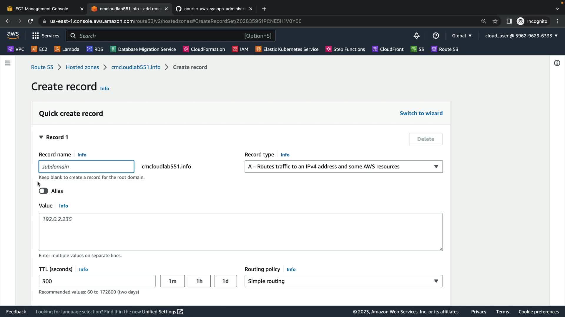
Task: Expand the left hamburger navigation menu
Action: (8, 63)
